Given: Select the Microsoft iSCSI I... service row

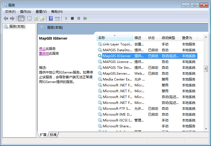Looking at the screenshot, I should (147, 120).
